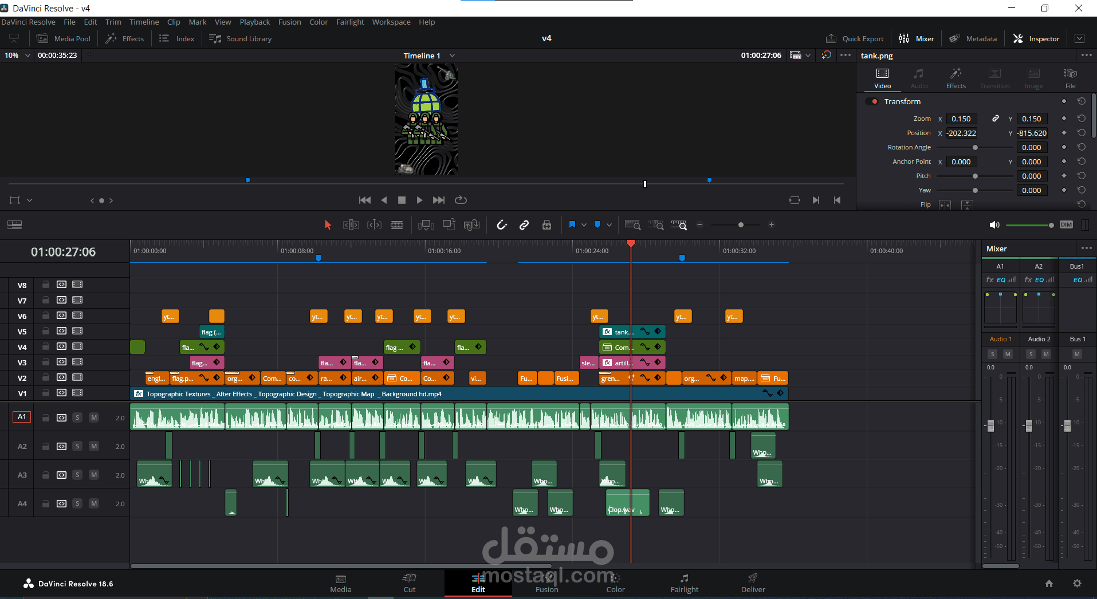The width and height of the screenshot is (1097, 599).
Task: Open the Inspector Effects tab
Action: [x=956, y=78]
